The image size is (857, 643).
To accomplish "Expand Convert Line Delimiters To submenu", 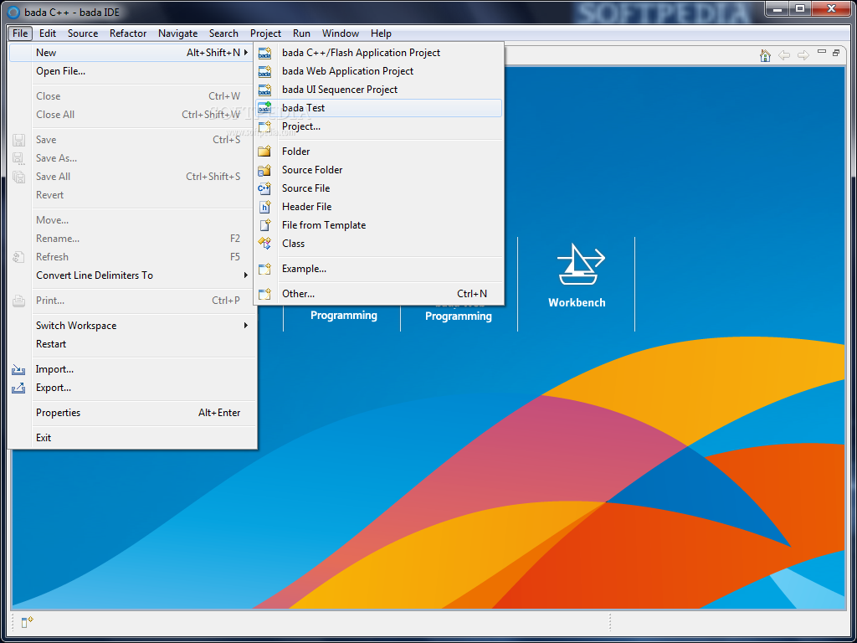I will (246, 275).
